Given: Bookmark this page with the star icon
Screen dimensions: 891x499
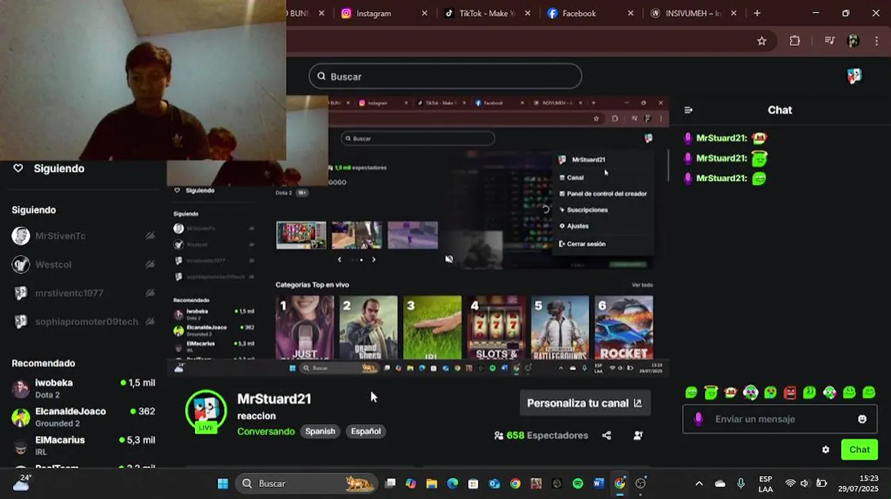Looking at the screenshot, I should [x=762, y=41].
